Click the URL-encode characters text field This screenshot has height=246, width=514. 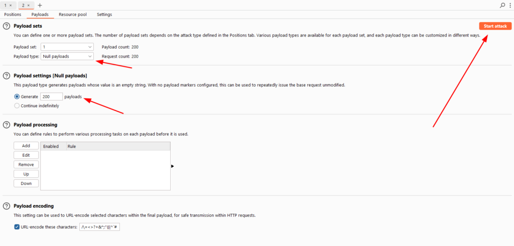(100, 227)
